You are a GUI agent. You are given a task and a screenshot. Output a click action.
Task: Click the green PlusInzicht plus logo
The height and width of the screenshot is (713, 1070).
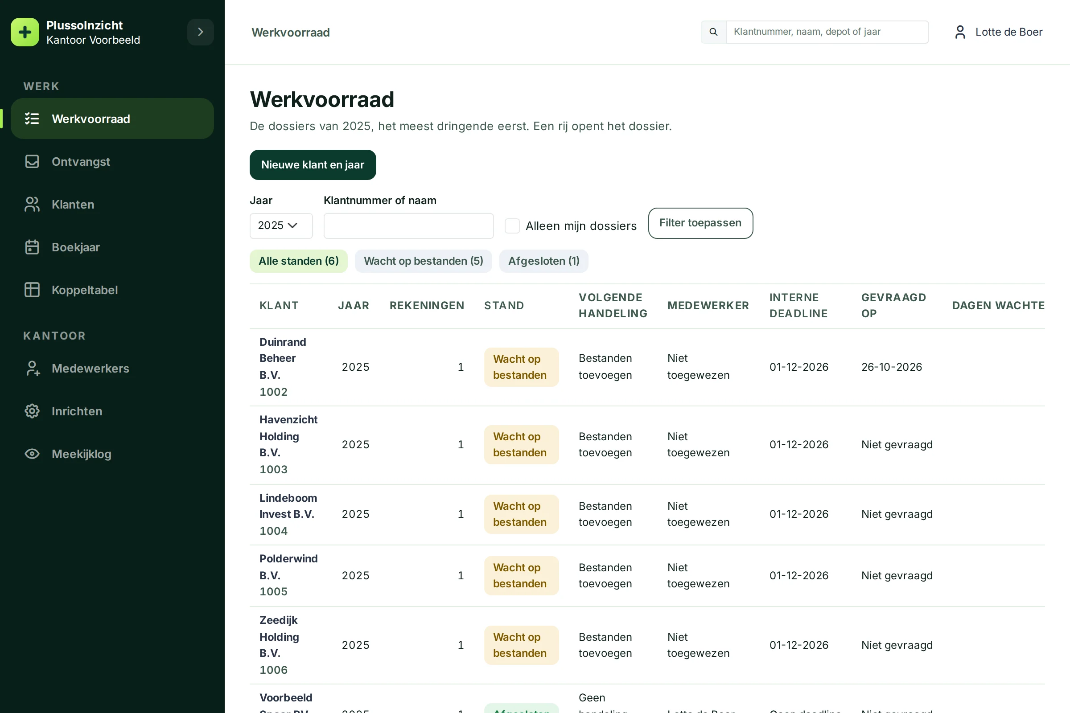click(x=25, y=32)
